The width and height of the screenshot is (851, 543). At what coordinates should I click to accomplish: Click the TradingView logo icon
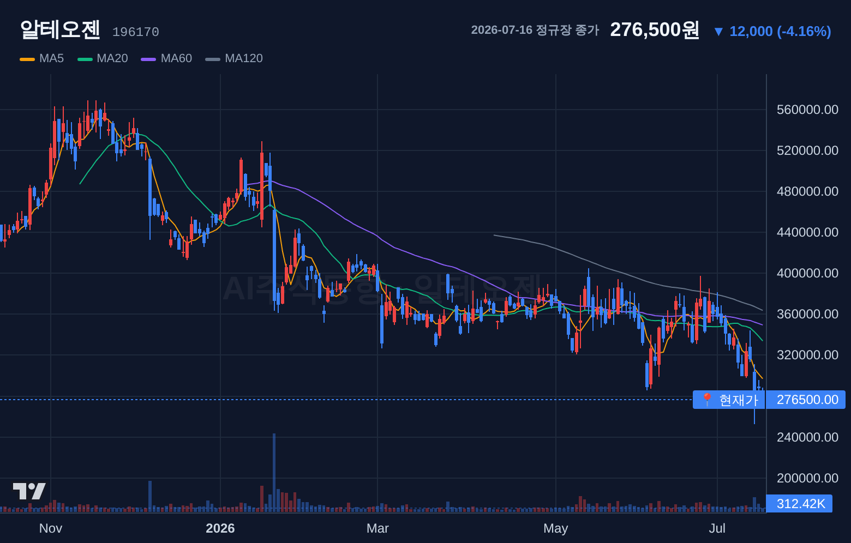[29, 491]
